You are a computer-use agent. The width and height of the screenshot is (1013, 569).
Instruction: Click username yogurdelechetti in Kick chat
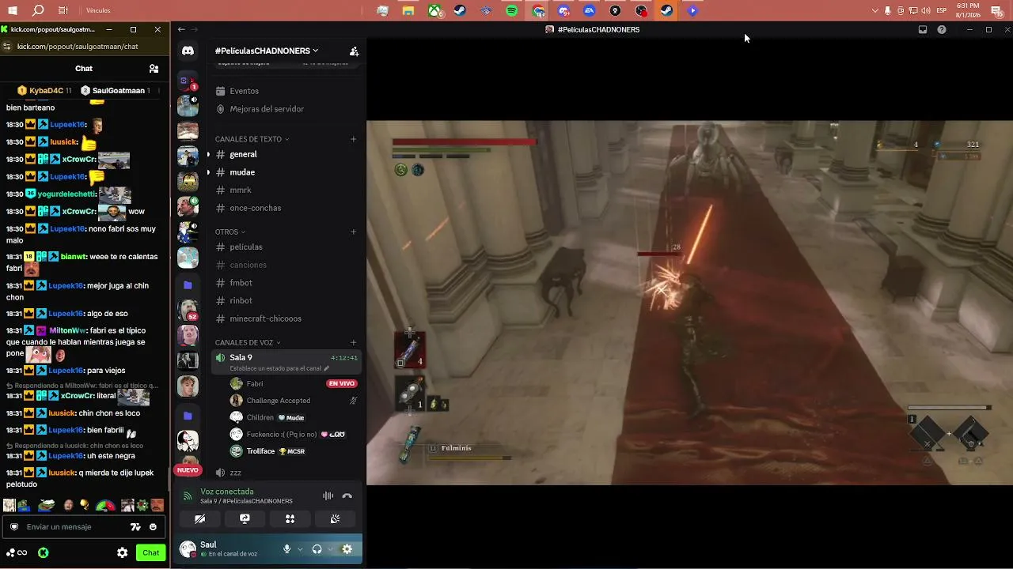pyautogui.click(x=67, y=194)
